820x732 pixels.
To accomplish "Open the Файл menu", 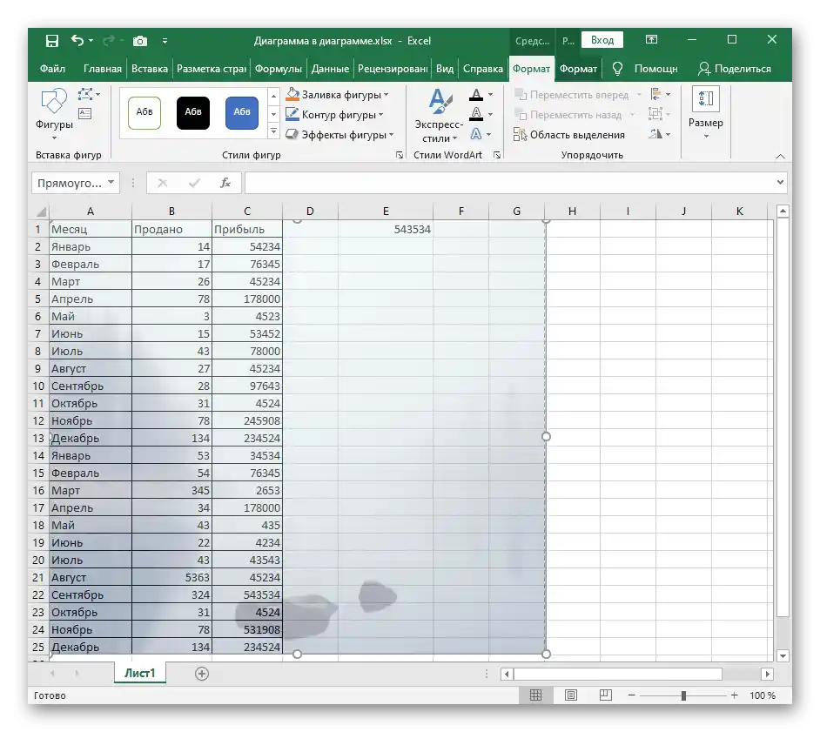I will (x=52, y=69).
